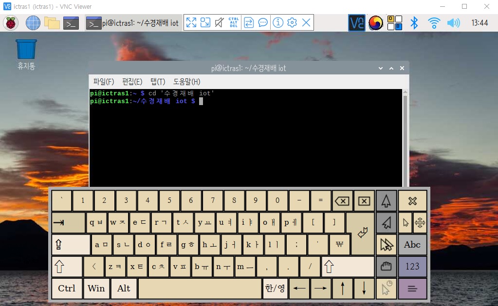Tap the 'g ㅎ' key
This screenshot has height=306, width=498.
[188, 244]
